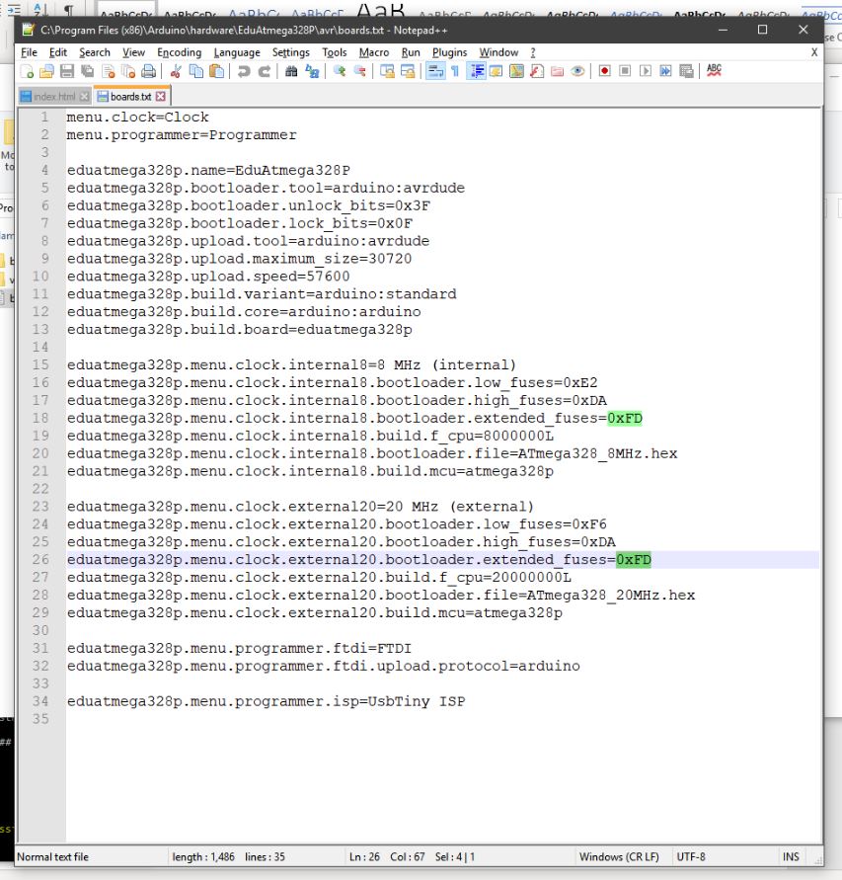842x880 pixels.
Task: Open the Tools menu
Action: (335, 52)
